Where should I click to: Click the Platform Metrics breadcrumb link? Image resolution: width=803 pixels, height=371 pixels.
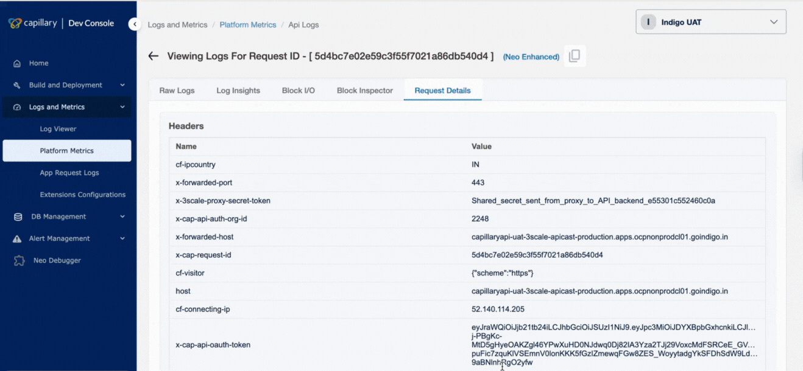click(248, 25)
